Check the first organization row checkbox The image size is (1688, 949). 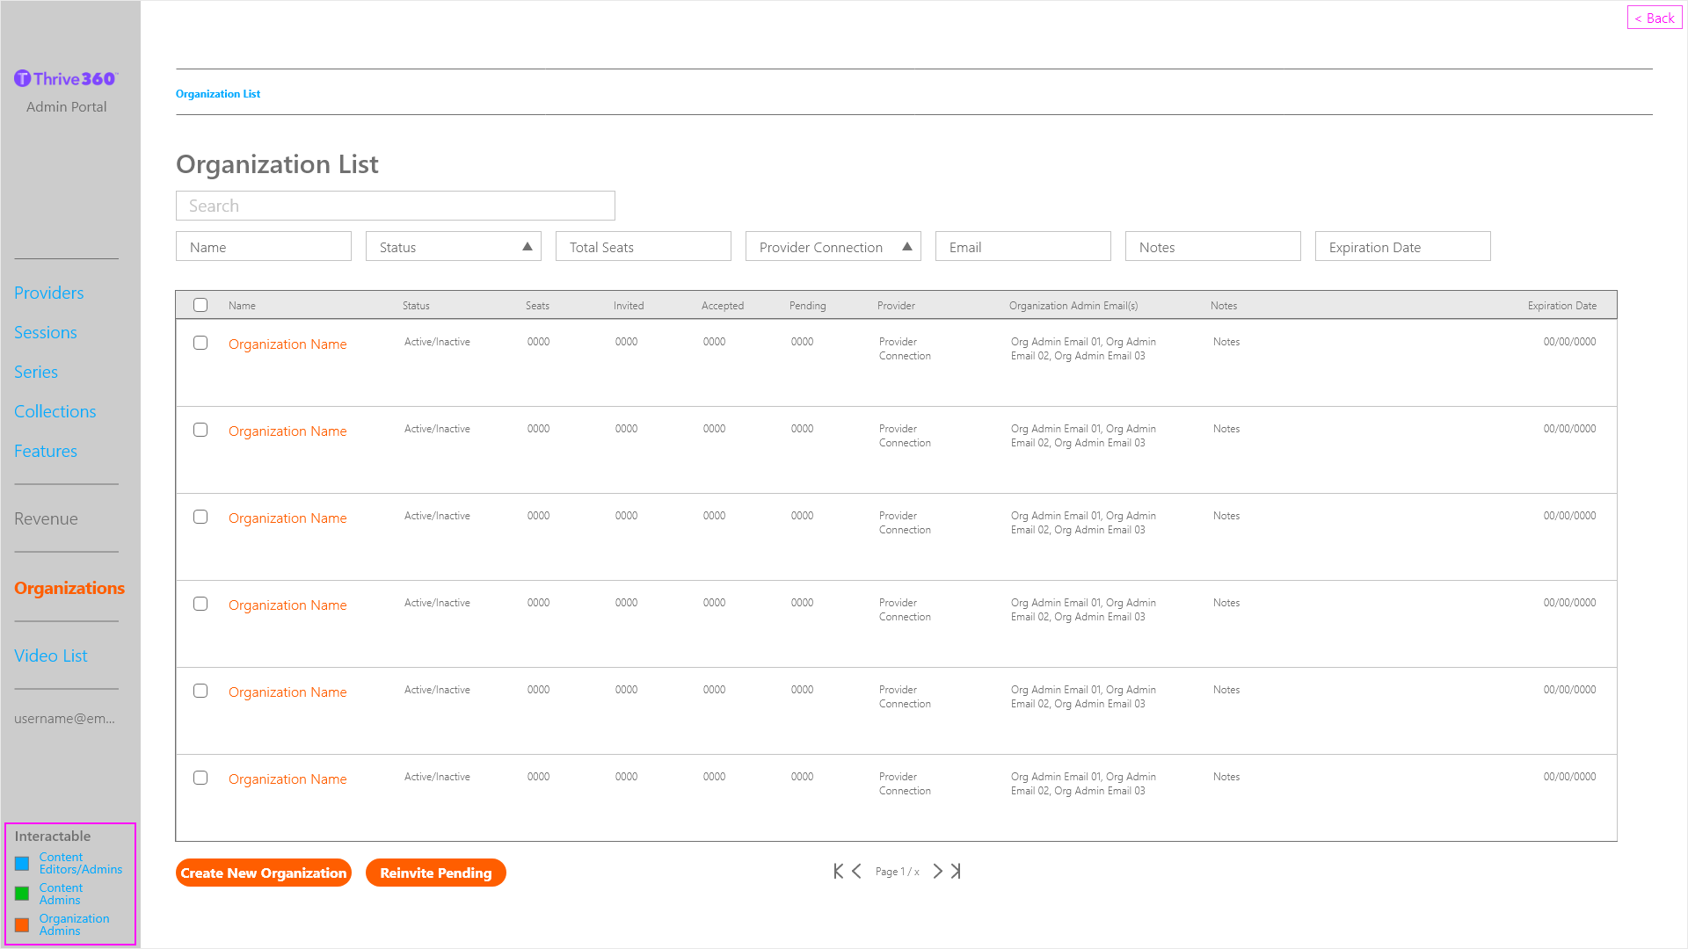pos(200,343)
